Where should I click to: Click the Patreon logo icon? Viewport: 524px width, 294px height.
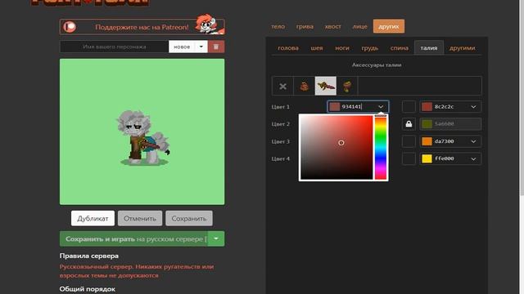(70, 27)
